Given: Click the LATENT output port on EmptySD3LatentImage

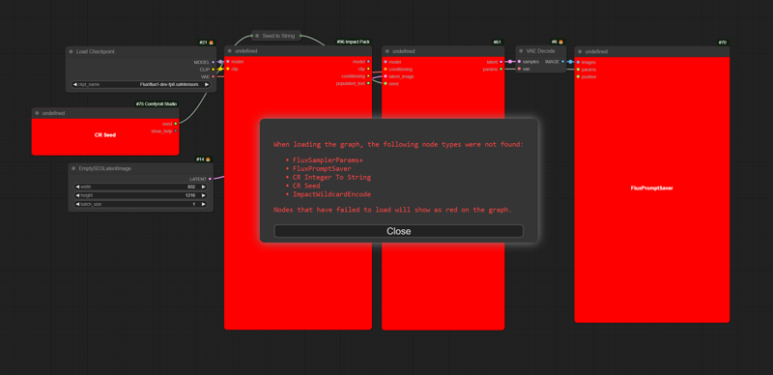Looking at the screenshot, I should [210, 179].
